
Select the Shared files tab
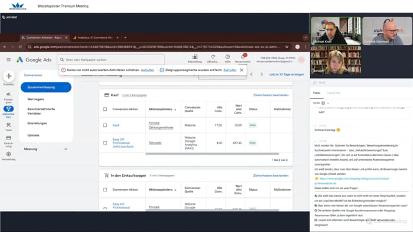pyautogui.click(x=334, y=93)
